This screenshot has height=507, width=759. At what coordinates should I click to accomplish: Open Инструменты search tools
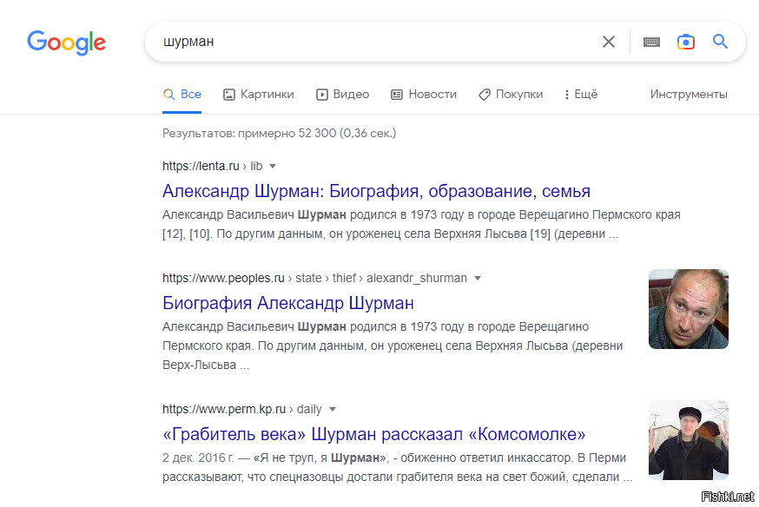(689, 95)
